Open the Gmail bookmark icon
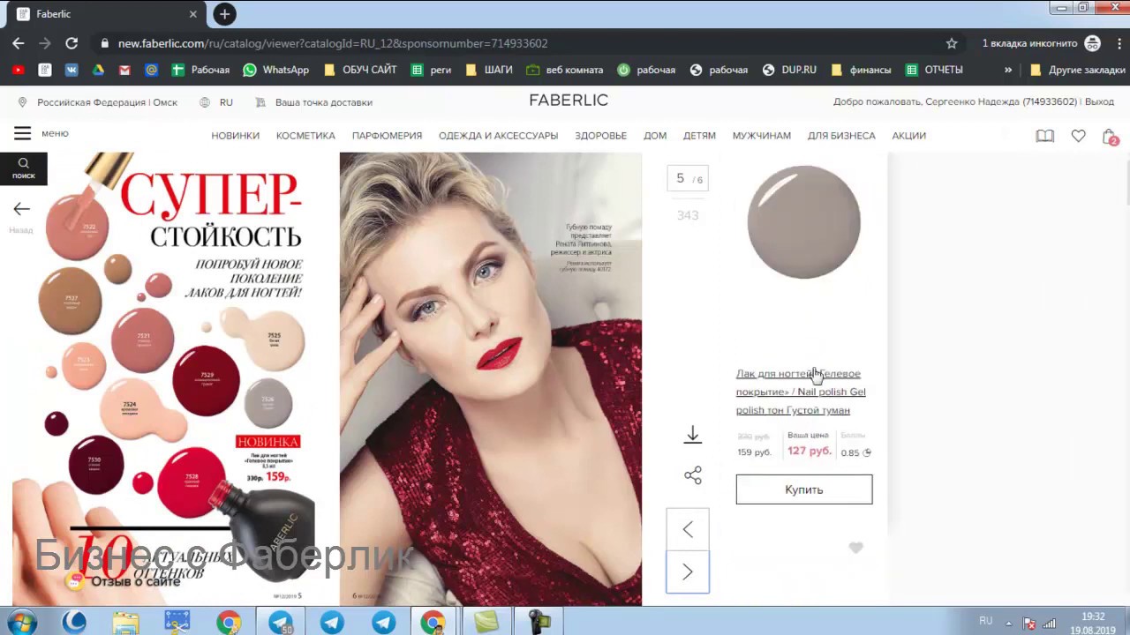1130x635 pixels. [x=124, y=70]
